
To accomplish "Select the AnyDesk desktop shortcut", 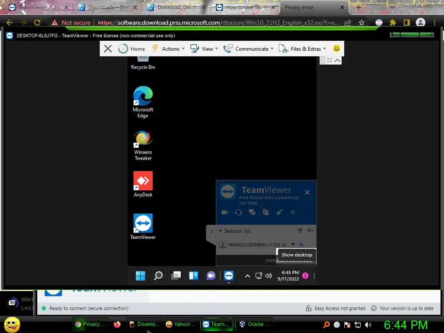I will (x=143, y=184).
